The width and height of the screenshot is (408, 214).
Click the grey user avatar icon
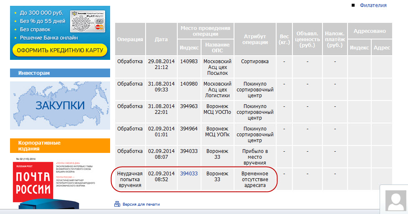(x=396, y=202)
